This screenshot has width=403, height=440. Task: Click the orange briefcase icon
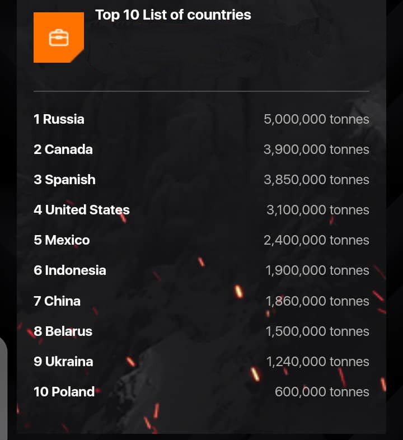pyautogui.click(x=58, y=38)
